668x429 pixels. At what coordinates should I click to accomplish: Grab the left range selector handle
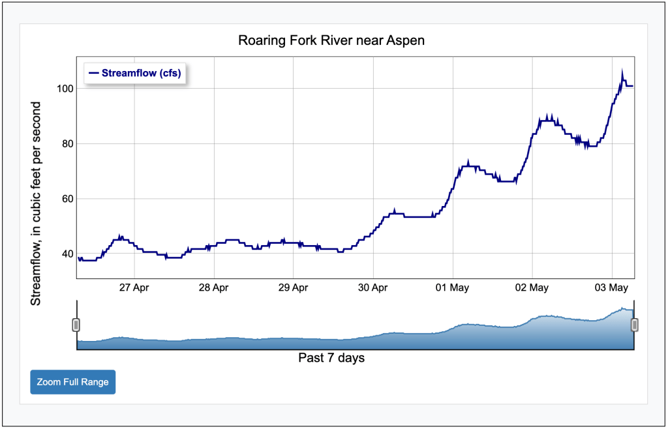coord(76,325)
